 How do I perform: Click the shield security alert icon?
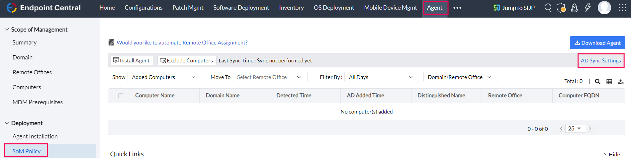pos(561,8)
